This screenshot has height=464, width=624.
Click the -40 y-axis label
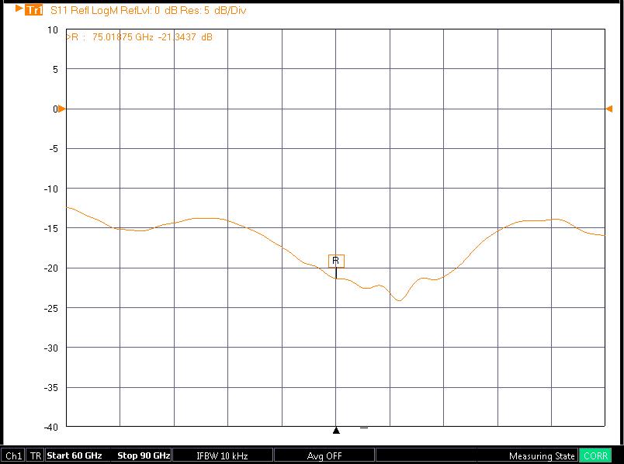(51, 427)
